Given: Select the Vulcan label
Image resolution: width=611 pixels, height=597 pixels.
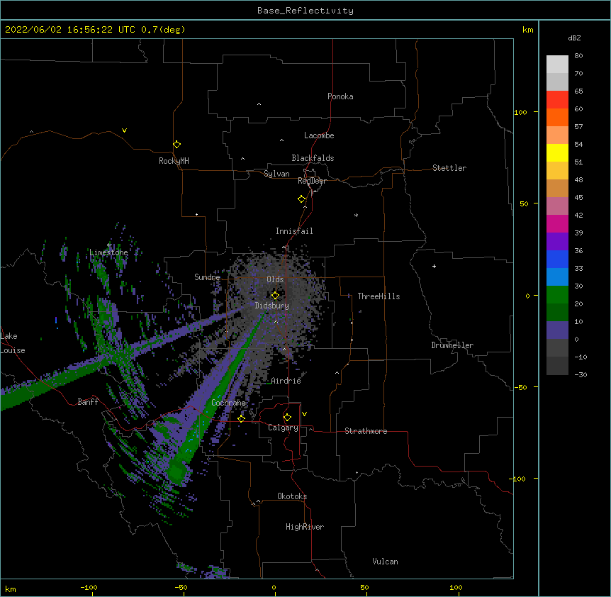Looking at the screenshot, I should pyautogui.click(x=385, y=562).
